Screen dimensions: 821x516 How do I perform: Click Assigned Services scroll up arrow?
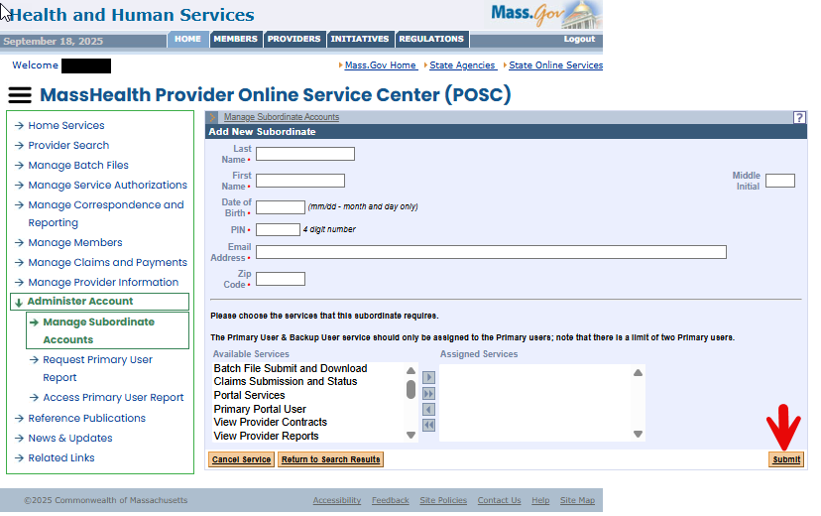tap(638, 373)
